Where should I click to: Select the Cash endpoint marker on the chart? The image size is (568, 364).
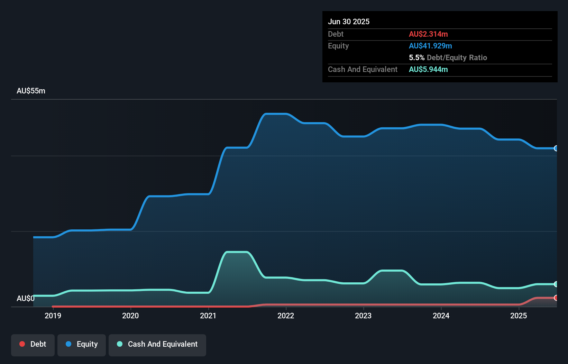(556, 284)
